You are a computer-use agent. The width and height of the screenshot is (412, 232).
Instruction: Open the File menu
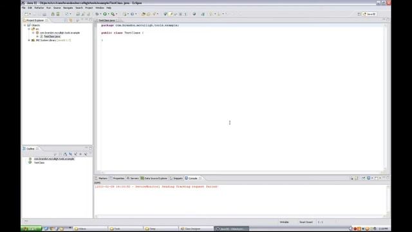(24, 8)
